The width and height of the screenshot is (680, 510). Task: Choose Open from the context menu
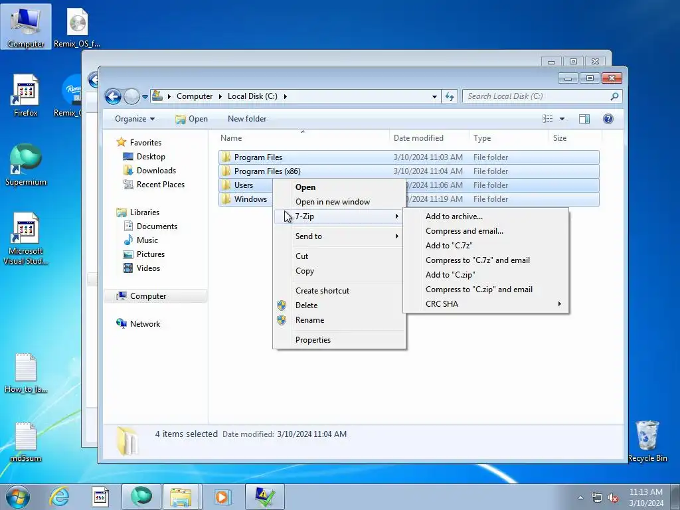click(x=339, y=187)
